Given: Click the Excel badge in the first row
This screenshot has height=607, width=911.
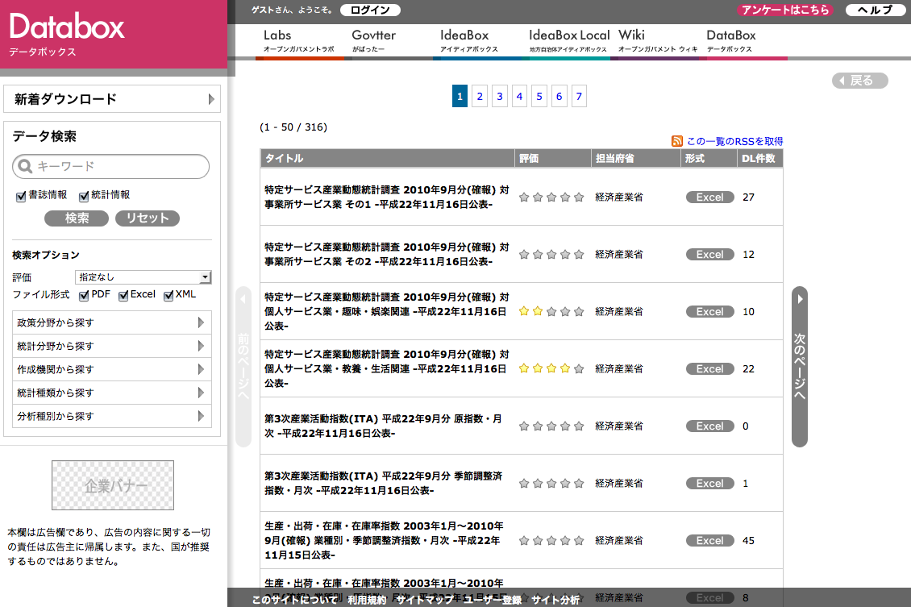Looking at the screenshot, I should (x=709, y=197).
